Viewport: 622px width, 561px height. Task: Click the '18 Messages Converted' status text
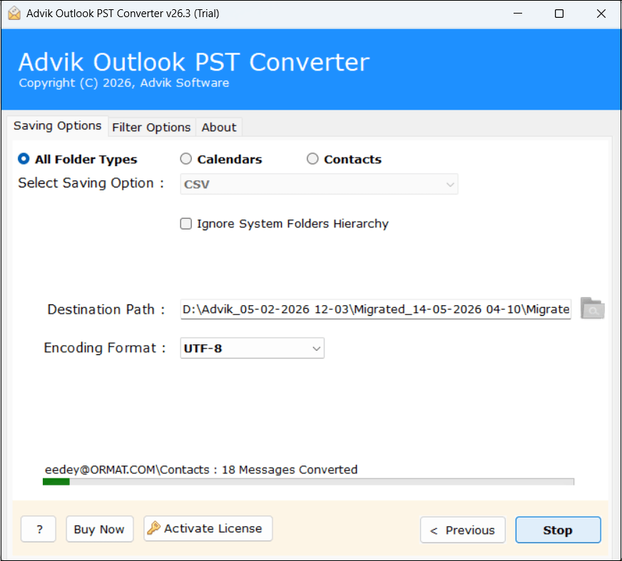pyautogui.click(x=290, y=470)
